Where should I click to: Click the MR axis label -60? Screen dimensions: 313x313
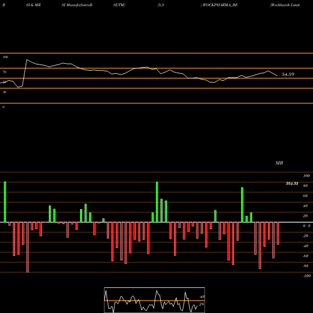305,256
